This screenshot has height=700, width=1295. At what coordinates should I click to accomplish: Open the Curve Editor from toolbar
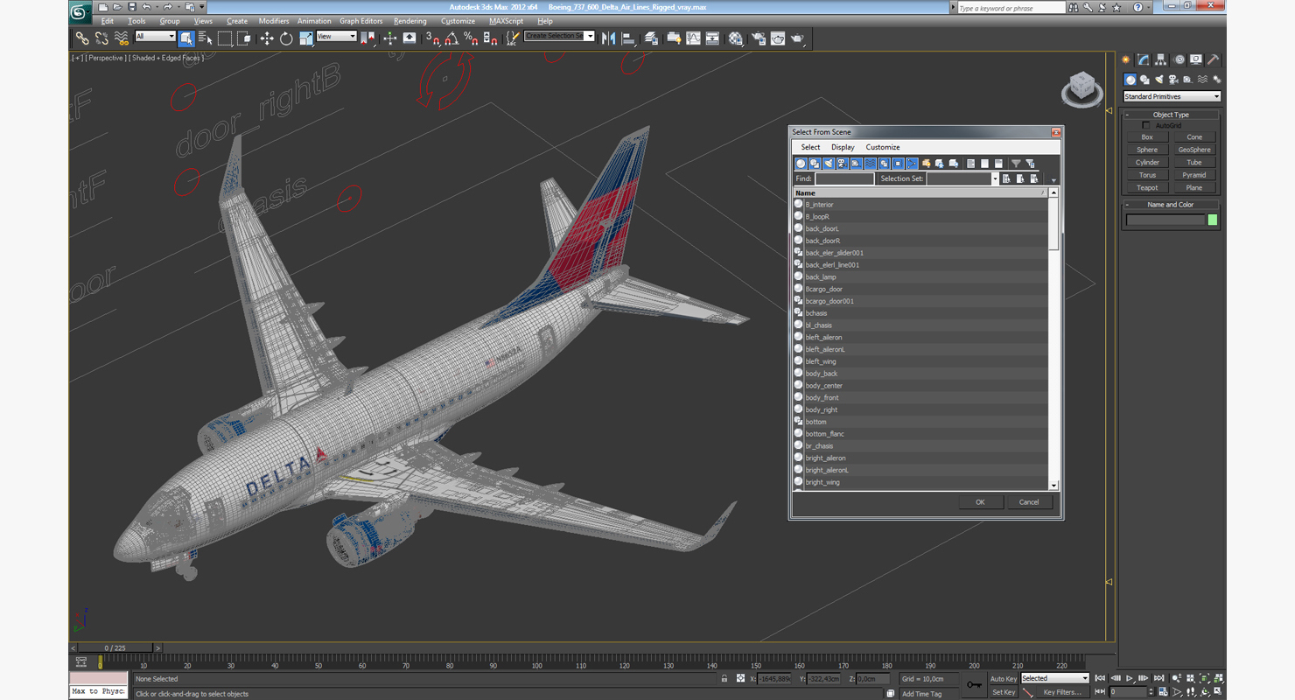tap(693, 38)
